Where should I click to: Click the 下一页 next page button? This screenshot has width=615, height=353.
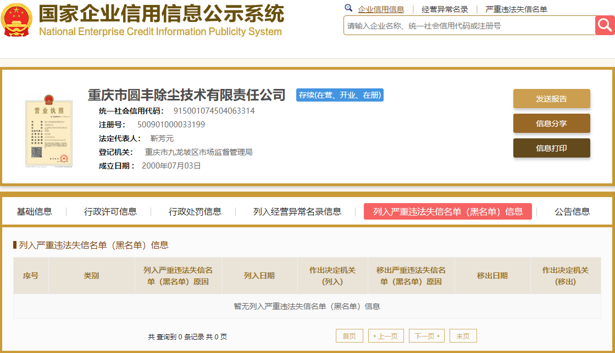[x=426, y=336]
